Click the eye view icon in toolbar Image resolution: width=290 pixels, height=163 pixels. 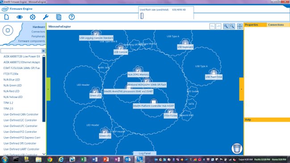(20, 17)
